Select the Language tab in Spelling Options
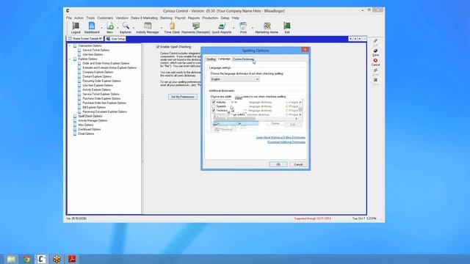 224,59
